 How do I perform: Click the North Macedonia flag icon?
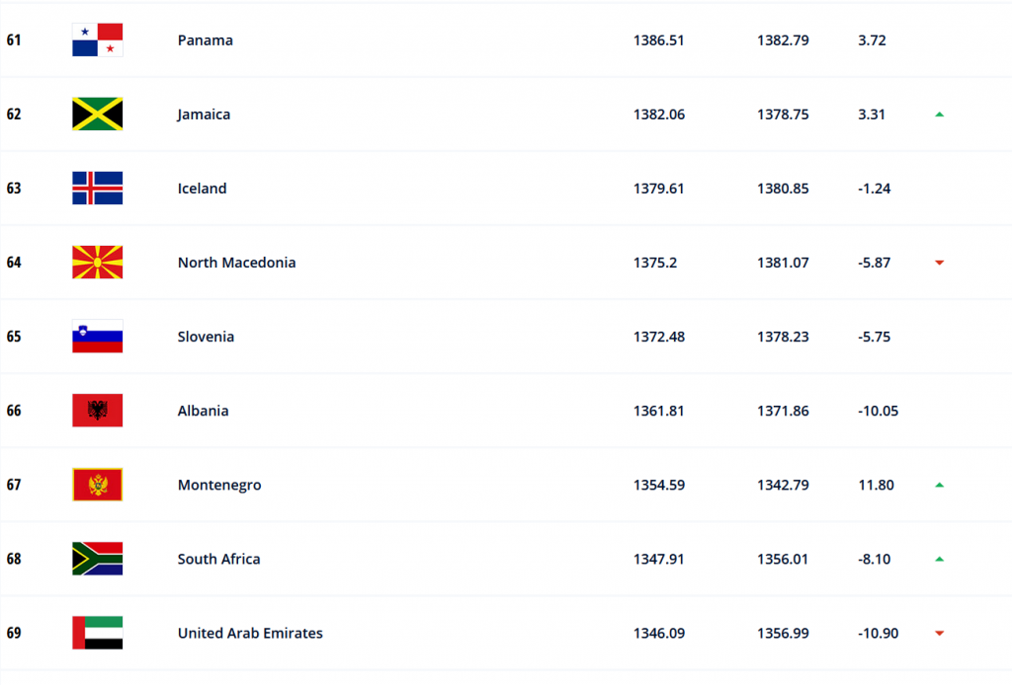98,263
